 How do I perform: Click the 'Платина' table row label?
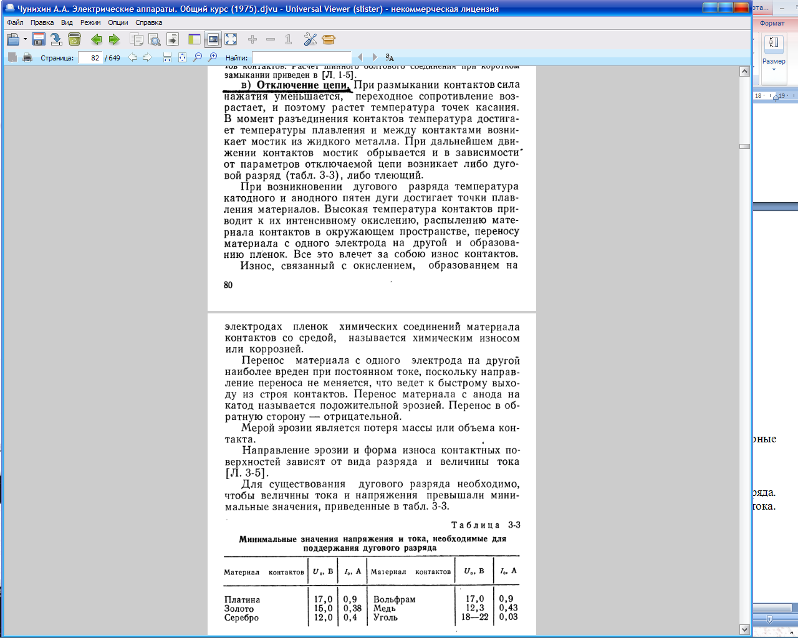242,600
